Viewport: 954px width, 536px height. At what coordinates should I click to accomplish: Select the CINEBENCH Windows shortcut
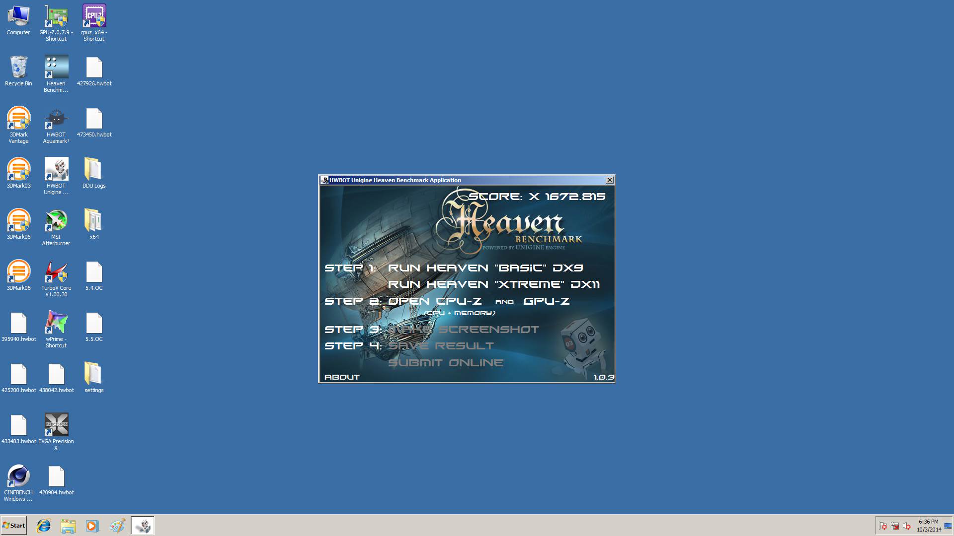18,483
